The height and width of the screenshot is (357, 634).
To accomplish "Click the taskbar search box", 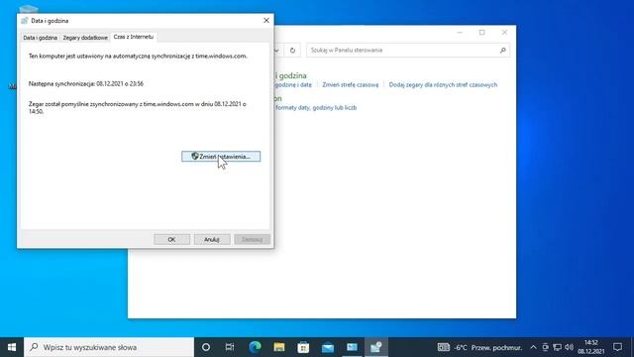I will [x=109, y=347].
